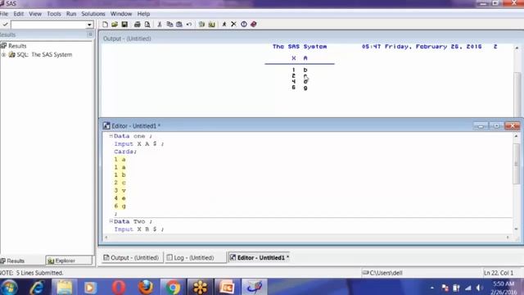Click the Editor vertical scrollbar
The height and width of the screenshot is (295, 524).
(x=516, y=164)
